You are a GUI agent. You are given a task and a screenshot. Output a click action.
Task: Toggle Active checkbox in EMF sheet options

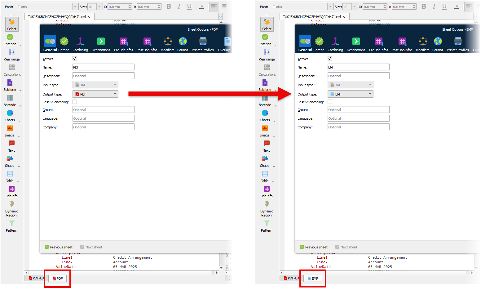(330, 58)
